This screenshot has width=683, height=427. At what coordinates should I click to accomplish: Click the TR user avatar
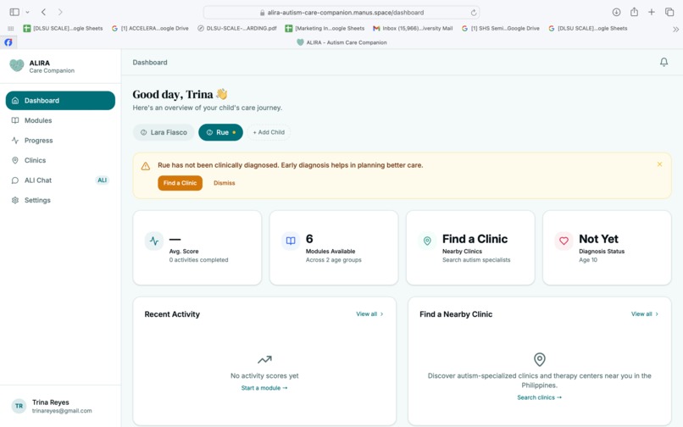[19, 406]
